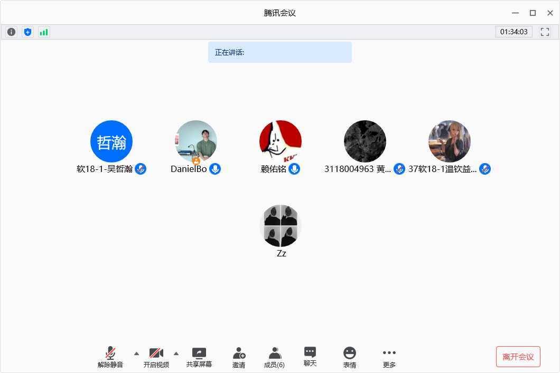Select DanielBo's avatar photo
This screenshot has height=373, width=560.
pyautogui.click(x=196, y=141)
